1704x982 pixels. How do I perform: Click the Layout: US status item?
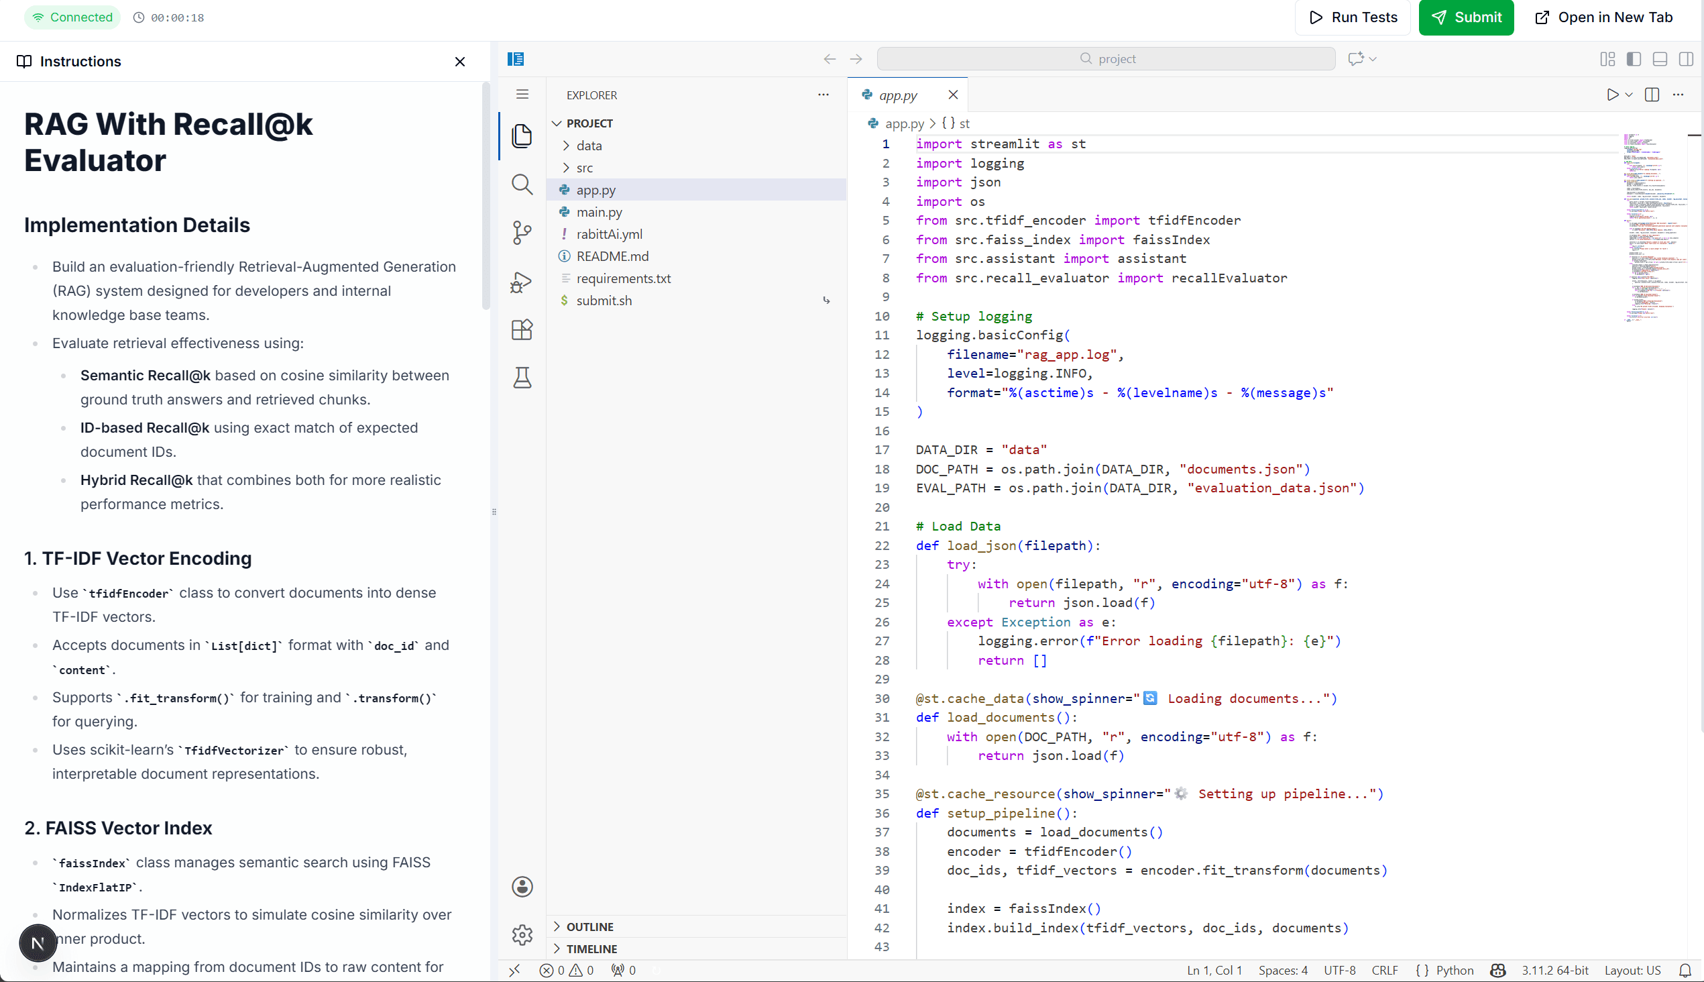pyautogui.click(x=1632, y=971)
